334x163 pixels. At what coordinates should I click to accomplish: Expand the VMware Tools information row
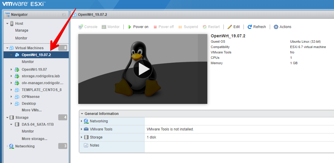(x=82, y=129)
